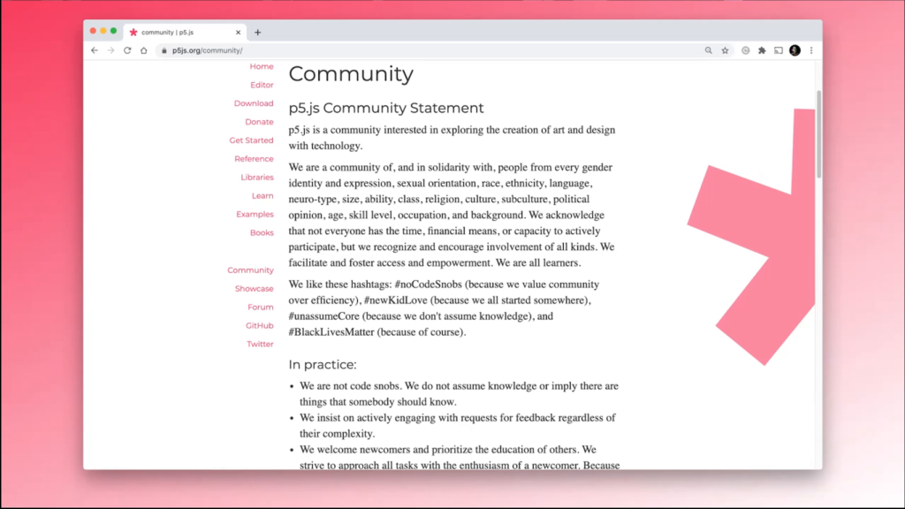Select the Community sidebar link
This screenshot has width=905, height=509.
[250, 270]
